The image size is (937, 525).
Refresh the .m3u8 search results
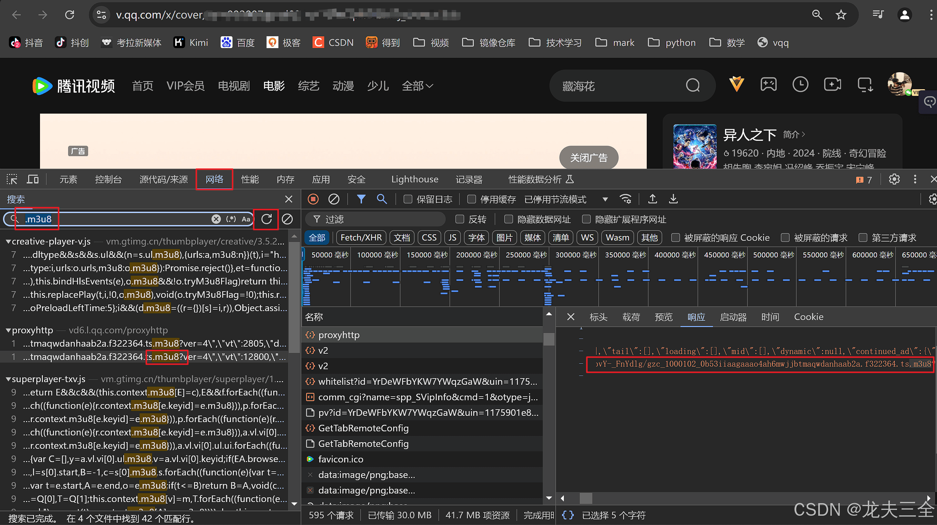click(267, 219)
